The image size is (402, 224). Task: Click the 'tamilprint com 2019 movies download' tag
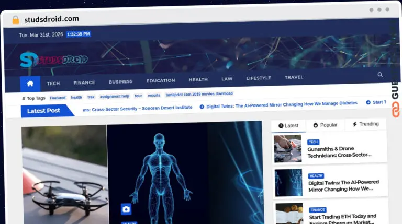point(199,94)
